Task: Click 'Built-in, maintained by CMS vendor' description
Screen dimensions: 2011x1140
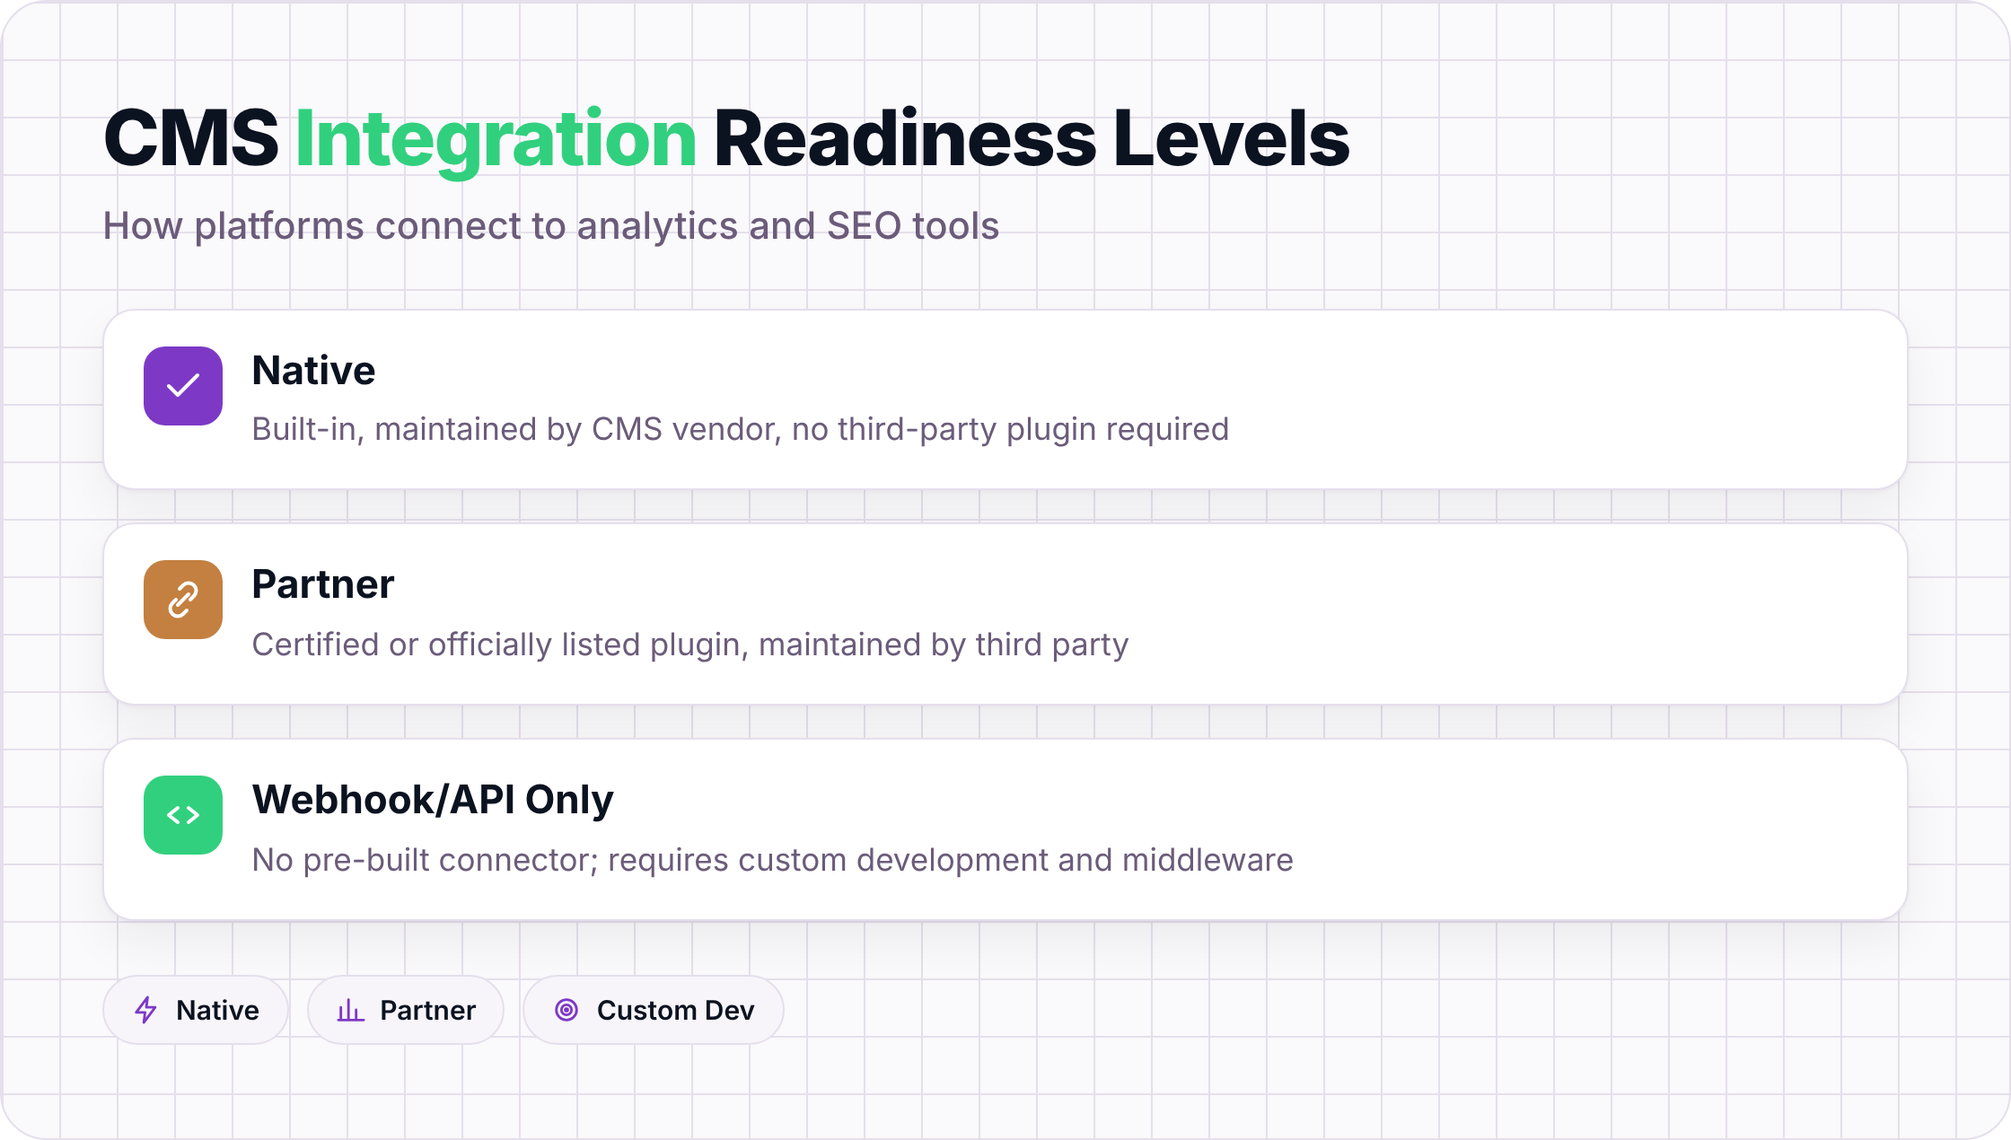Action: (x=740, y=429)
